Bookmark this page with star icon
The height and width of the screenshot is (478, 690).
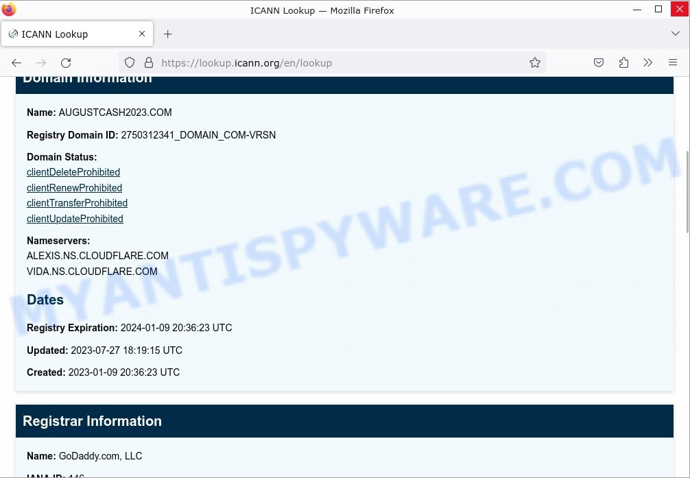tap(535, 62)
